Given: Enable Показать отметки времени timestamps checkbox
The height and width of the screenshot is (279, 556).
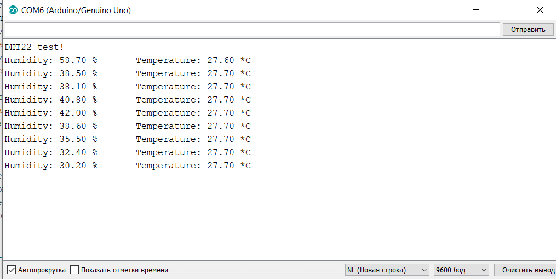Looking at the screenshot, I should click(75, 270).
